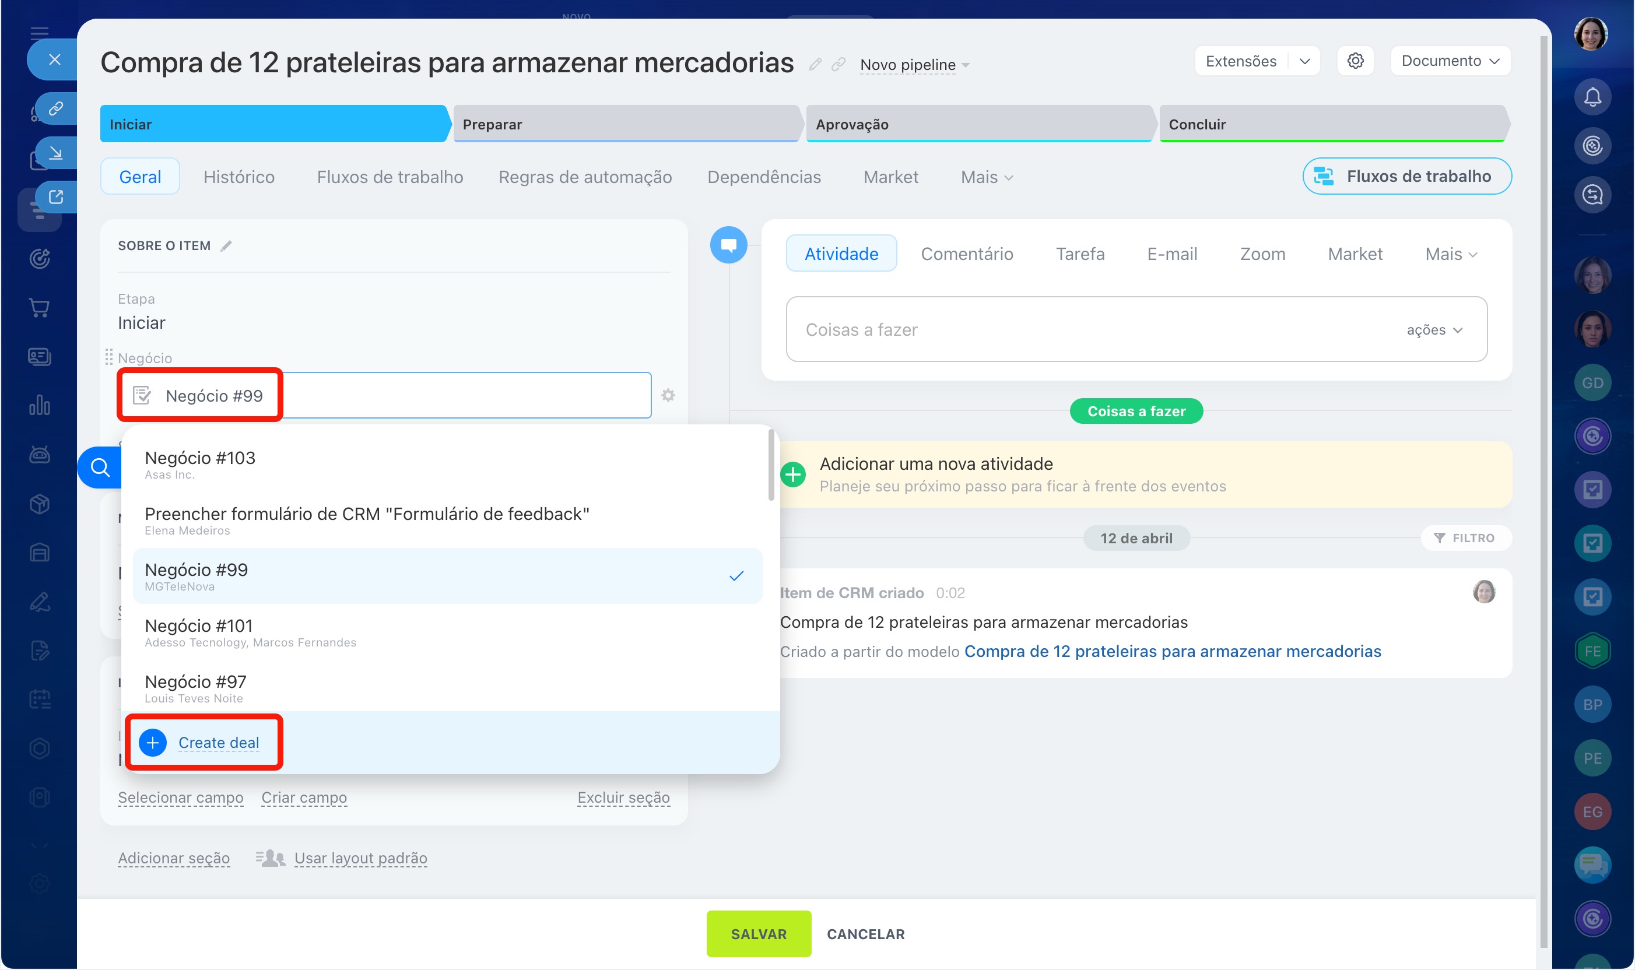Click the green plus add activity icon
Viewport: 1635px width, 970px height.
793,475
